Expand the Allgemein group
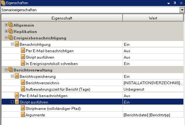185x125 pixels. 6,25
